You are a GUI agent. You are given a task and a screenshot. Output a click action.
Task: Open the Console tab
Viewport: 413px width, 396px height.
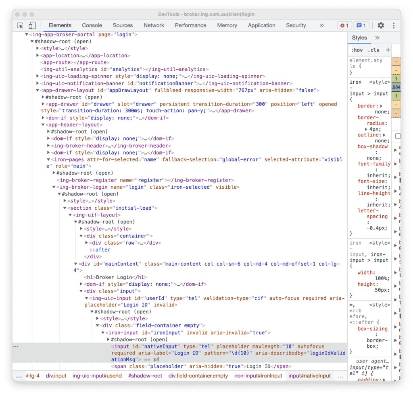point(92,25)
